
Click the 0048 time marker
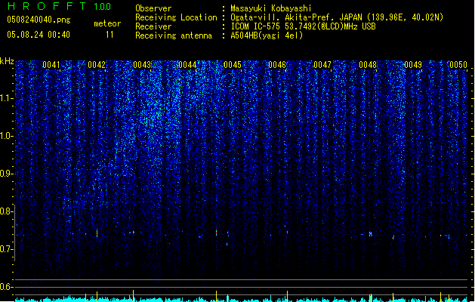pyautogui.click(x=368, y=65)
